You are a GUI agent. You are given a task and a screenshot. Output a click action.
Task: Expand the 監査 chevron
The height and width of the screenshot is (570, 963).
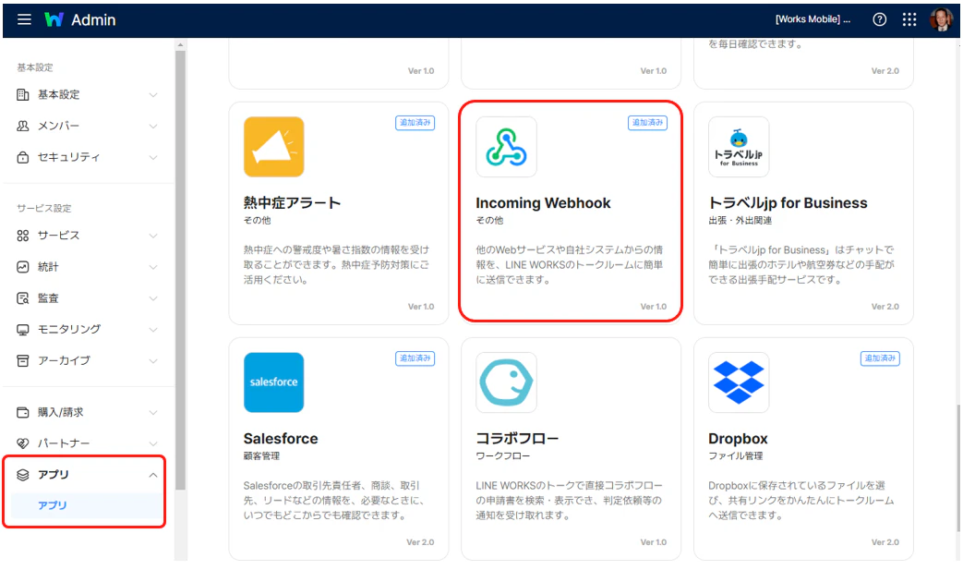153,298
